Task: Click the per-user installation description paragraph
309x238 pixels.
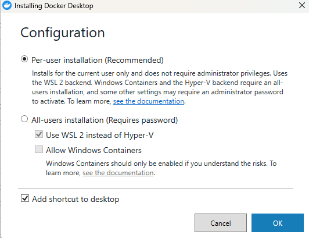Action: [160, 87]
